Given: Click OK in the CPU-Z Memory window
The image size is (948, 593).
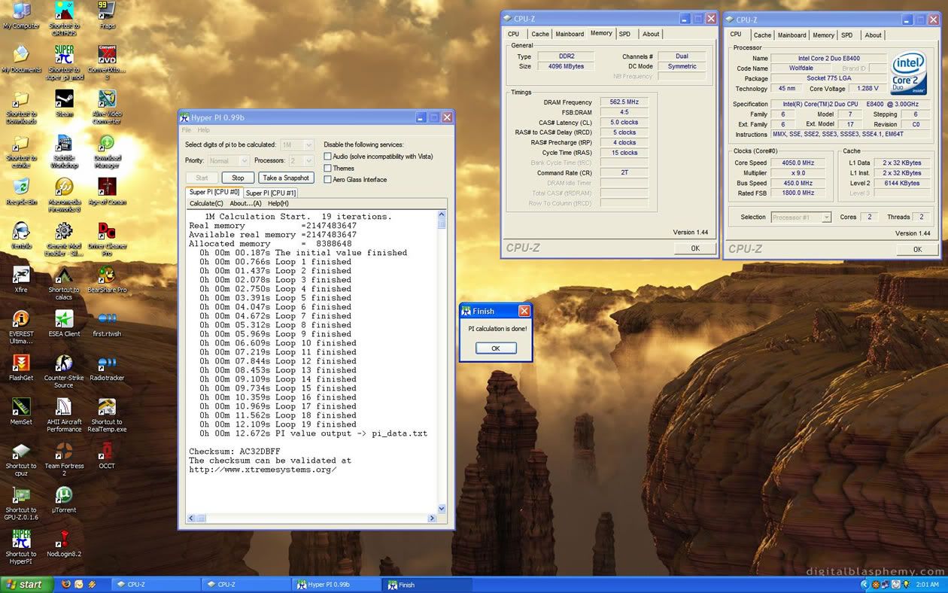Looking at the screenshot, I should tap(694, 248).
